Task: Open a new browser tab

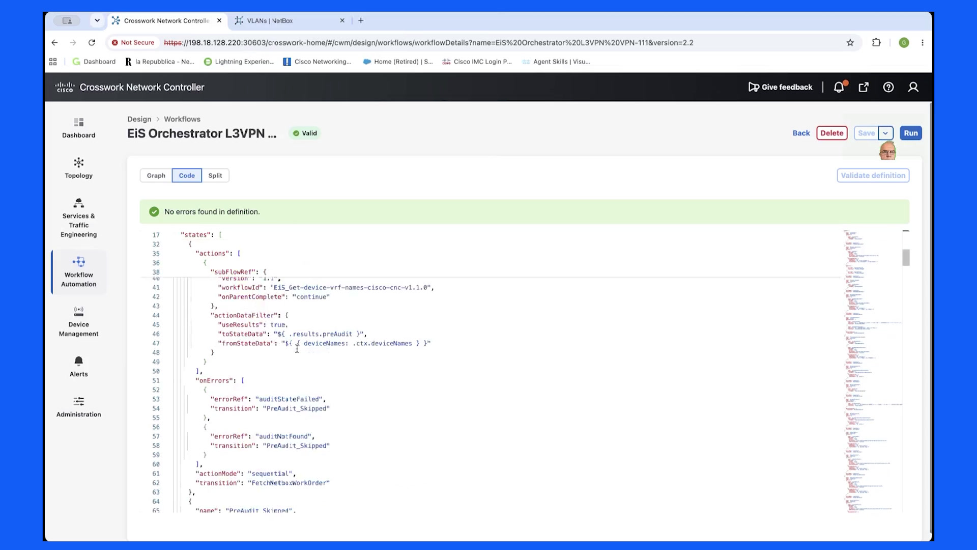Action: point(361,21)
